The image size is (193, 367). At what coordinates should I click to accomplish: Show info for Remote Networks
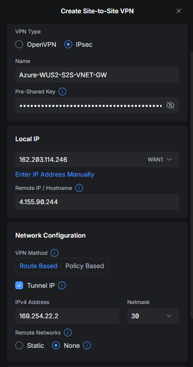pyautogui.click(x=68, y=333)
